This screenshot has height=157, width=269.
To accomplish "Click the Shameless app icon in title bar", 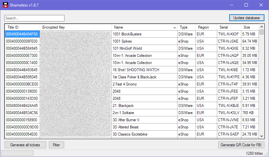I will (6, 5).
